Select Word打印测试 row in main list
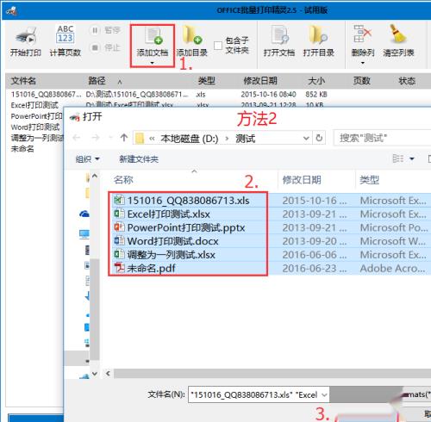Viewport: 431px width, 422px height. pyautogui.click(x=35, y=127)
